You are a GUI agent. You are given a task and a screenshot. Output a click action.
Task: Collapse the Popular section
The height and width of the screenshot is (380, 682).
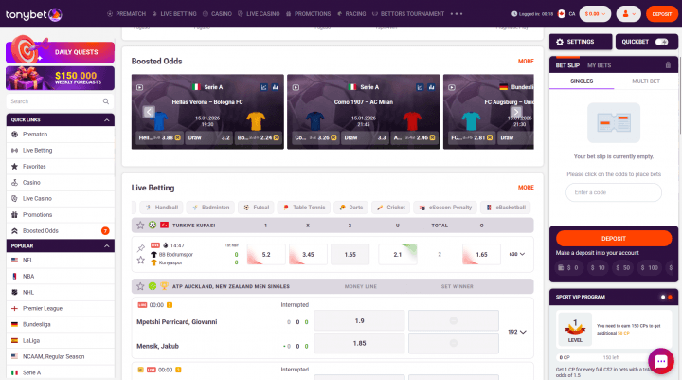pos(106,246)
